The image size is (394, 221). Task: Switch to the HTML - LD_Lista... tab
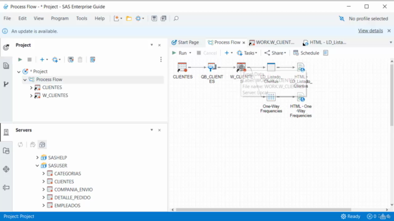[324, 42]
